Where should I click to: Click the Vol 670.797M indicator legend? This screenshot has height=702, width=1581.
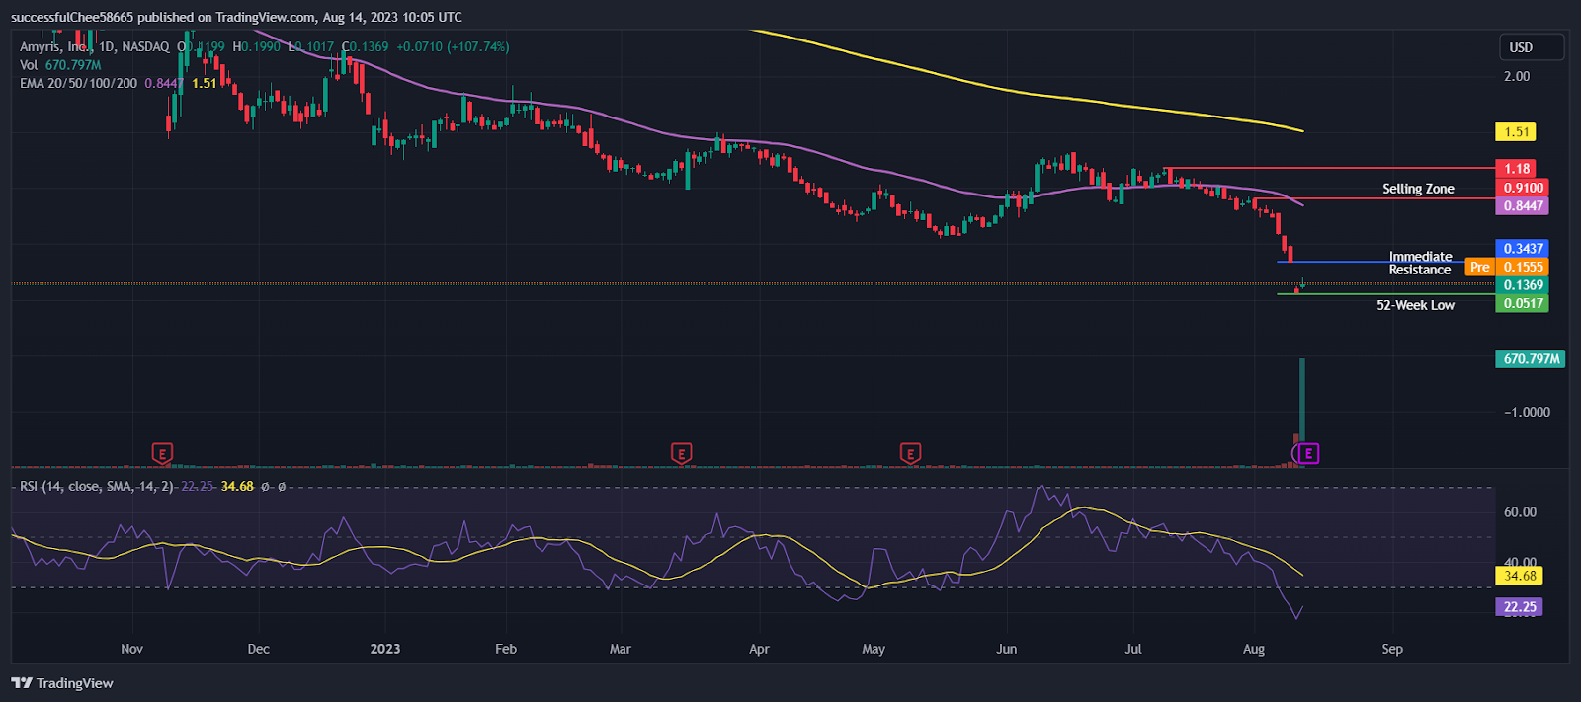pyautogui.click(x=60, y=65)
